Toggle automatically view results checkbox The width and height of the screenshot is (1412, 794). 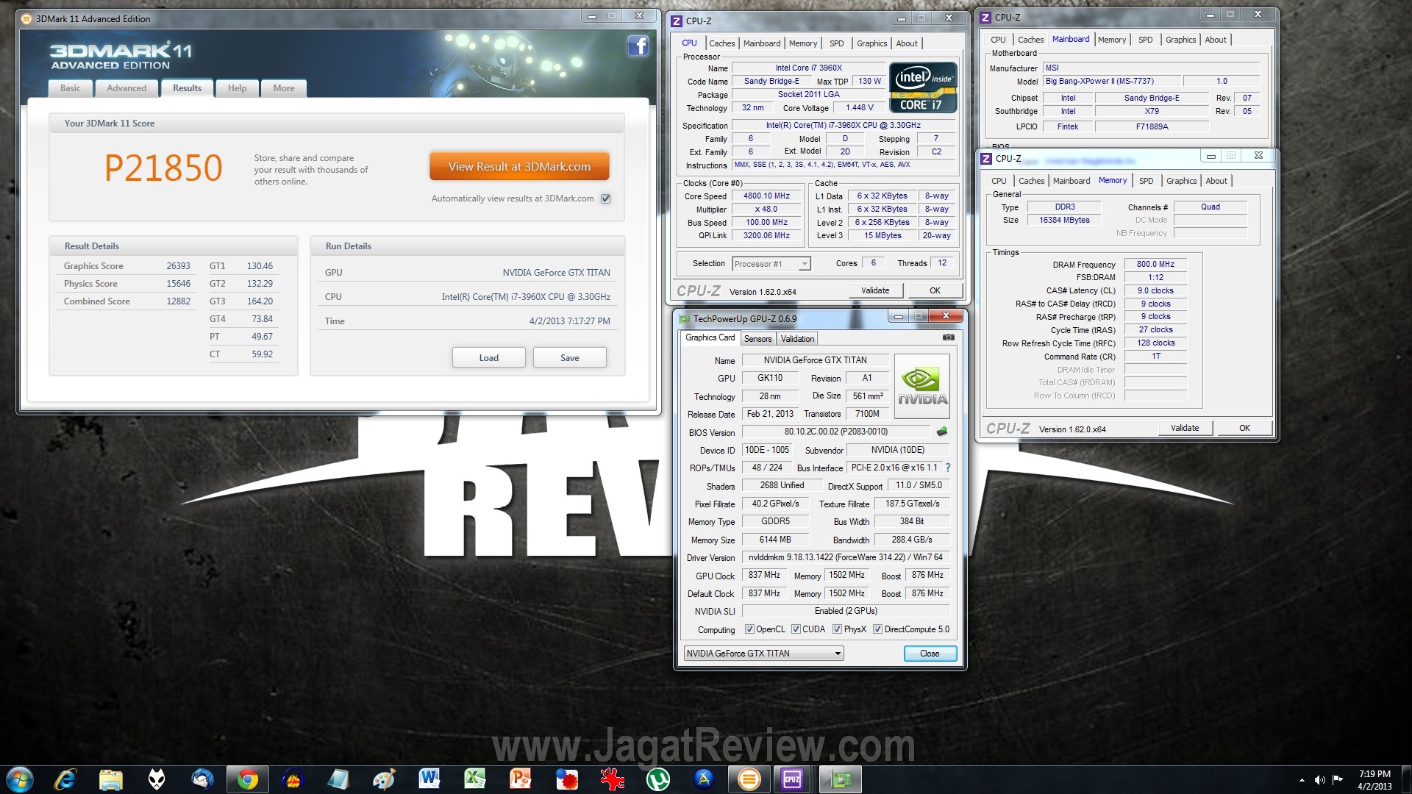[x=606, y=198]
